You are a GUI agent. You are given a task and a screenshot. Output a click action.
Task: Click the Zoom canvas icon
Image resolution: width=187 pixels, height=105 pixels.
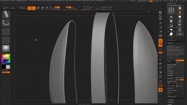pyautogui.click(x=160, y=23)
